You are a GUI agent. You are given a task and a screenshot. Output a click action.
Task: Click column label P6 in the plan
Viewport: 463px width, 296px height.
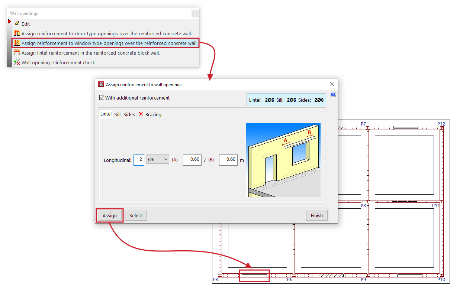290,279
